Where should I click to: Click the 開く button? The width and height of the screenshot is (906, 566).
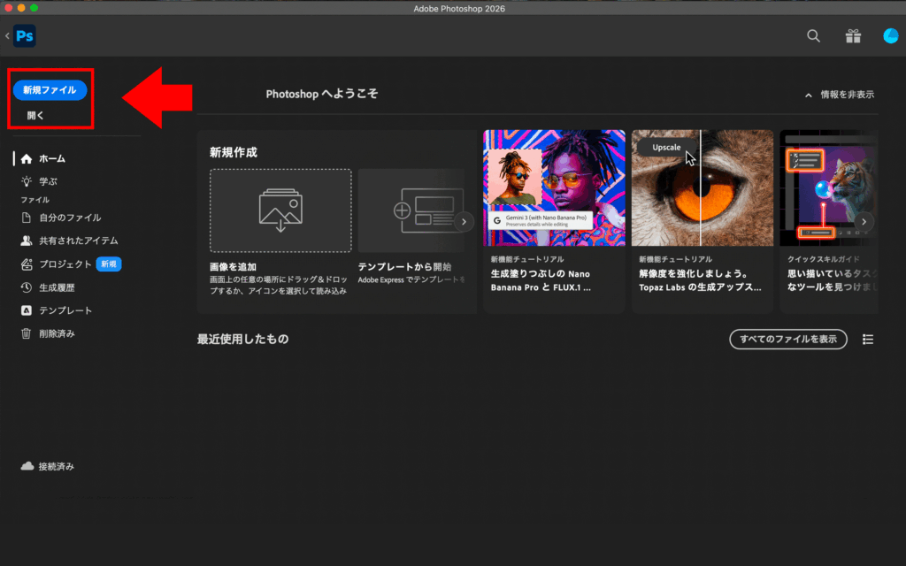tap(35, 115)
